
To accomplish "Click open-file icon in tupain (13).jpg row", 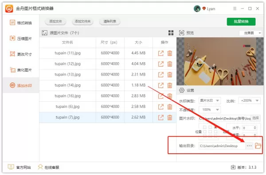I will [x=160, y=75].
